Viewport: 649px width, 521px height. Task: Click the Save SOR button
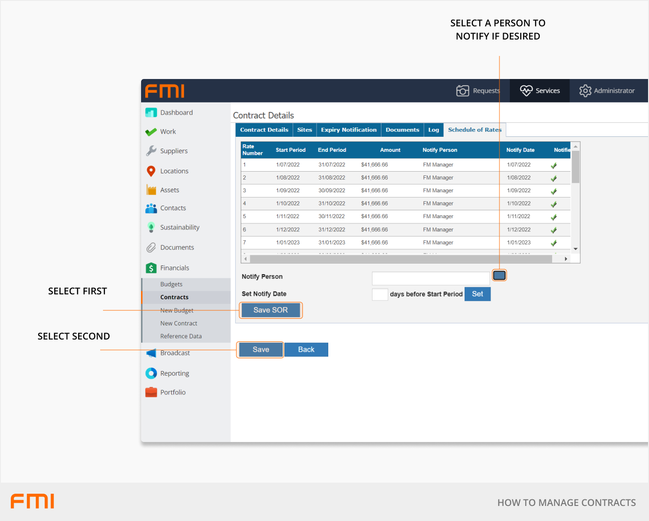pyautogui.click(x=270, y=310)
